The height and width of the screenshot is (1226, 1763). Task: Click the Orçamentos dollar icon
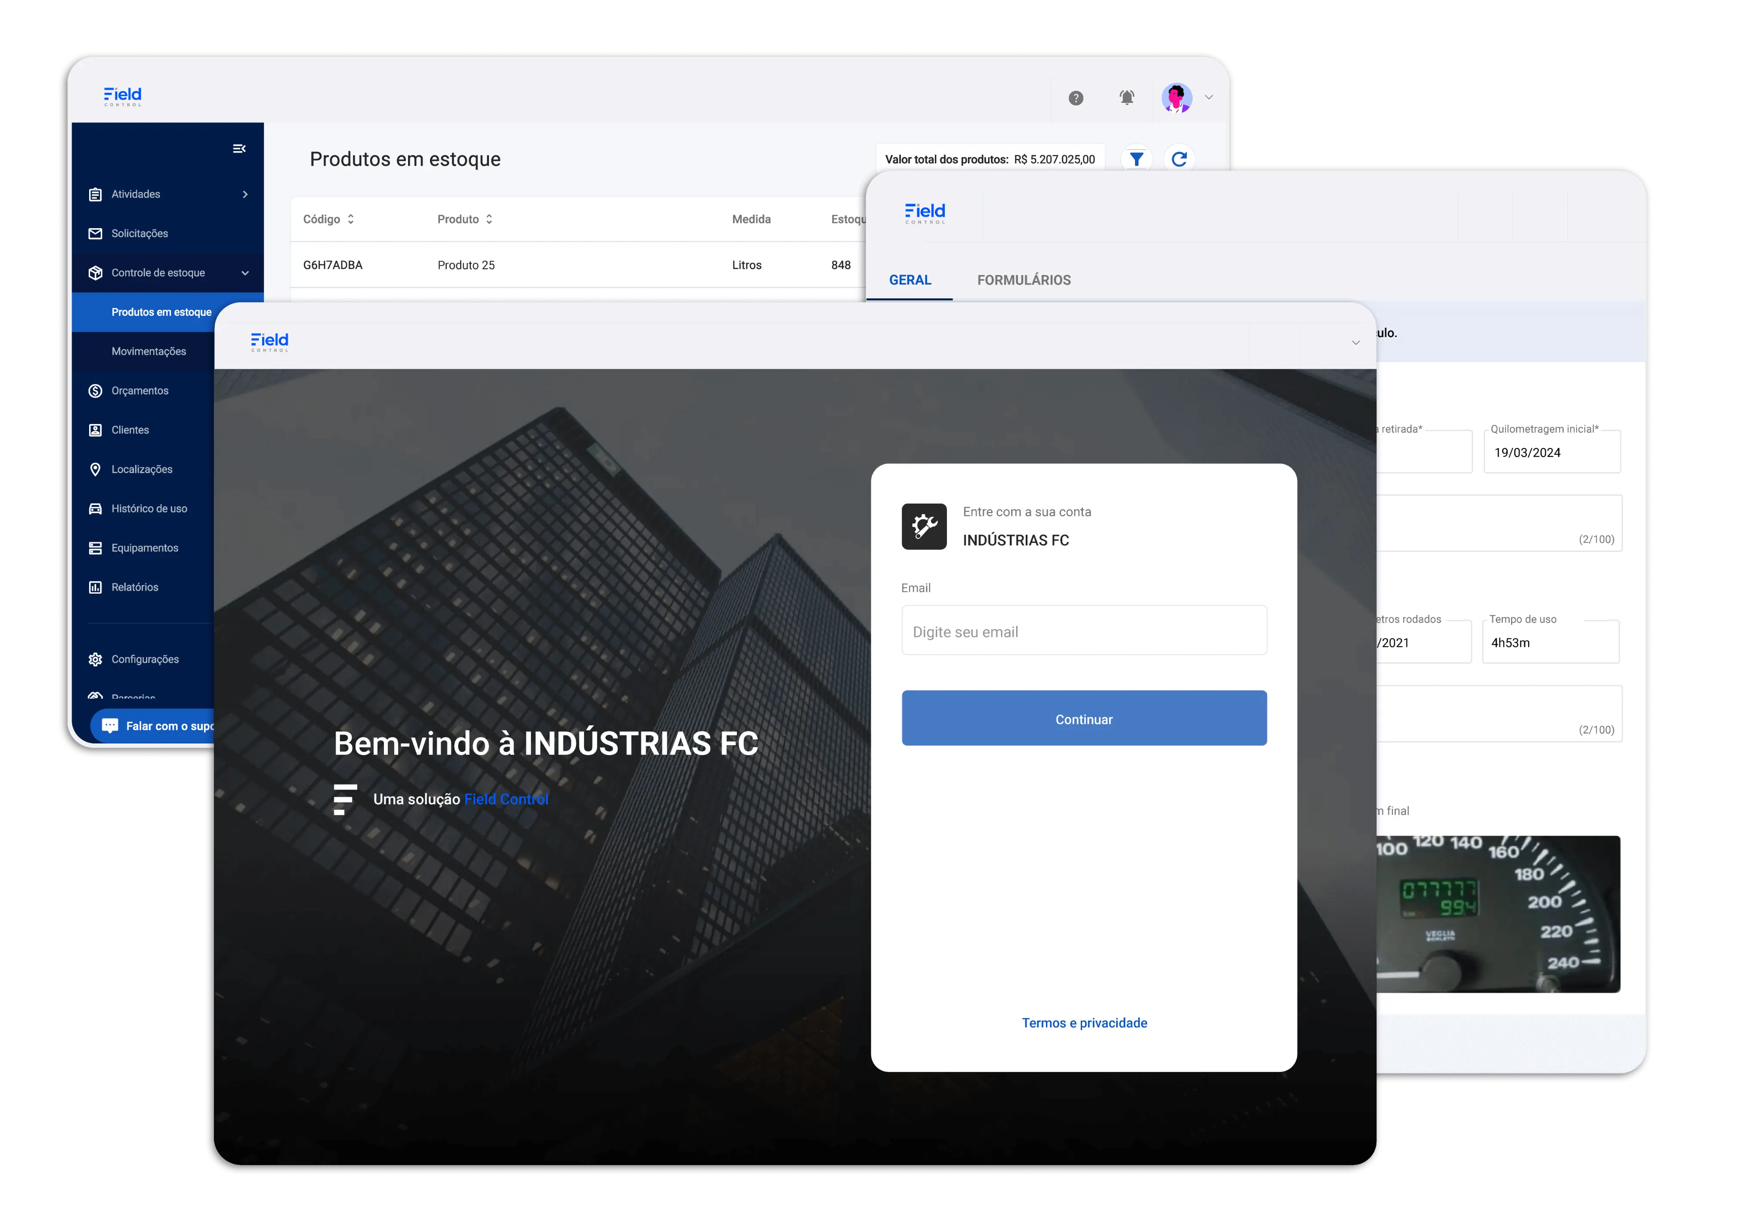(95, 391)
